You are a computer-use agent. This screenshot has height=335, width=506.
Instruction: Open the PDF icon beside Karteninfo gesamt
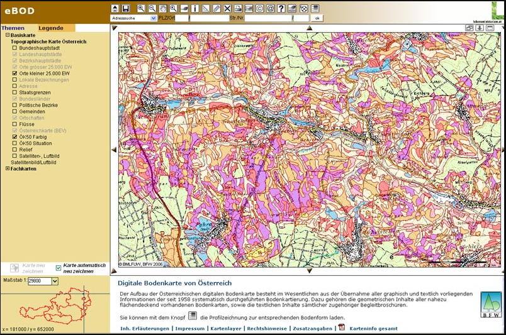click(341, 327)
